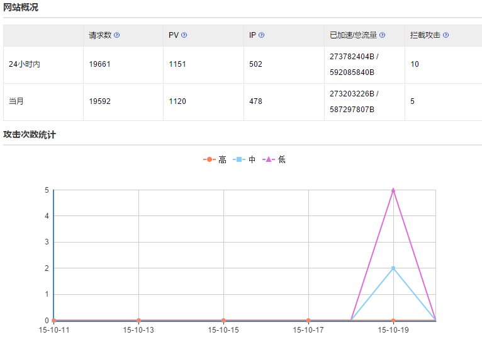Click x-axis label 15-10-19

pyautogui.click(x=393, y=330)
